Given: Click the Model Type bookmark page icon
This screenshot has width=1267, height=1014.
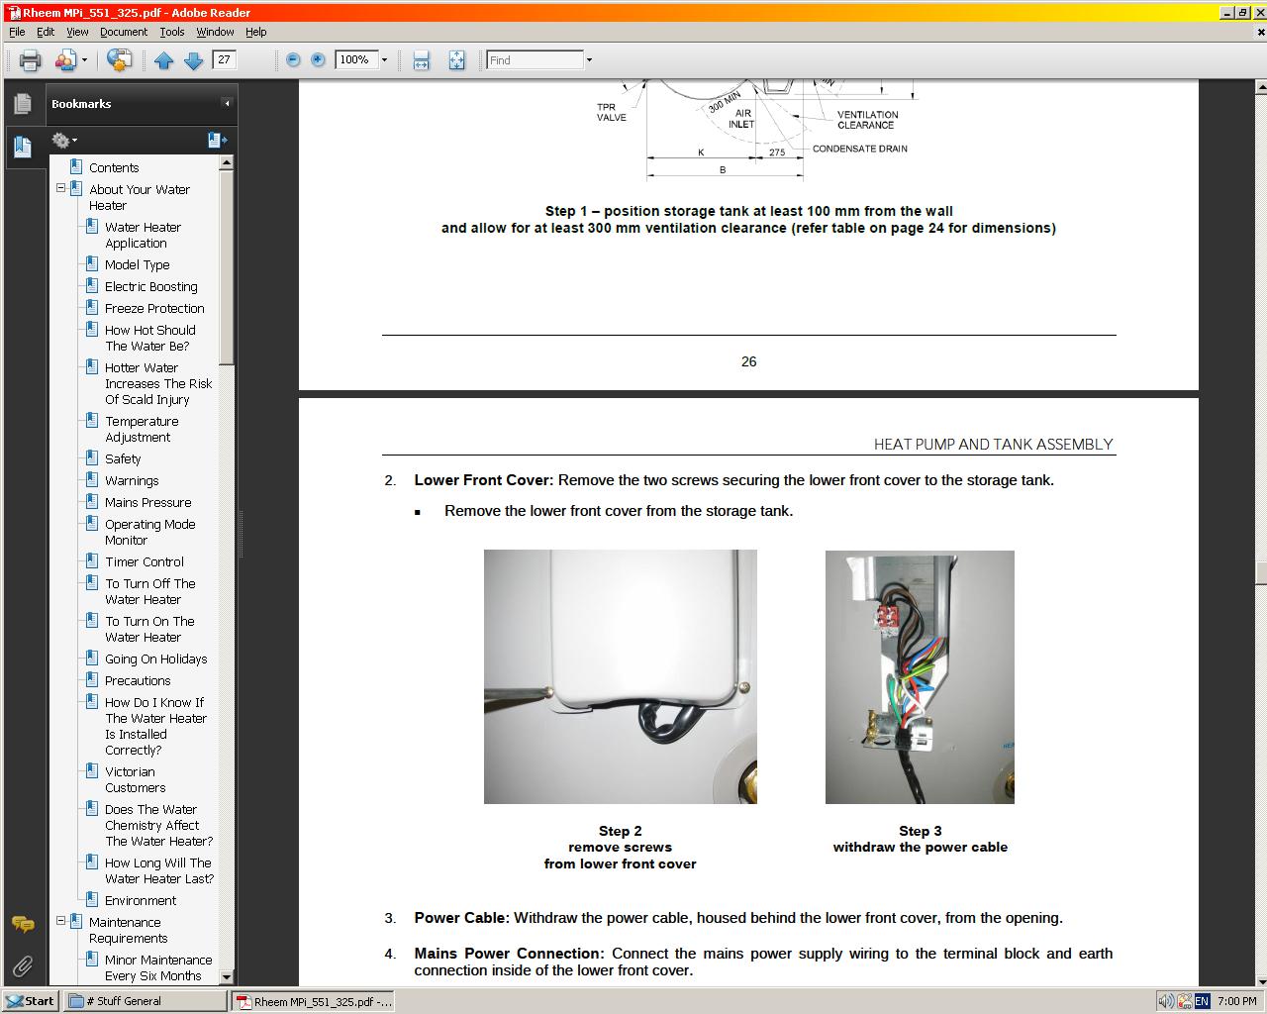Looking at the screenshot, I should pos(91,264).
